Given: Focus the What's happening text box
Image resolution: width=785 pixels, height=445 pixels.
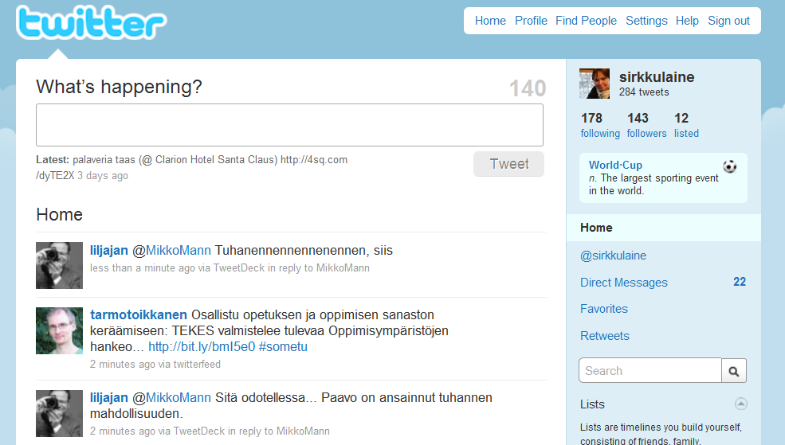Looking at the screenshot, I should coord(289,125).
